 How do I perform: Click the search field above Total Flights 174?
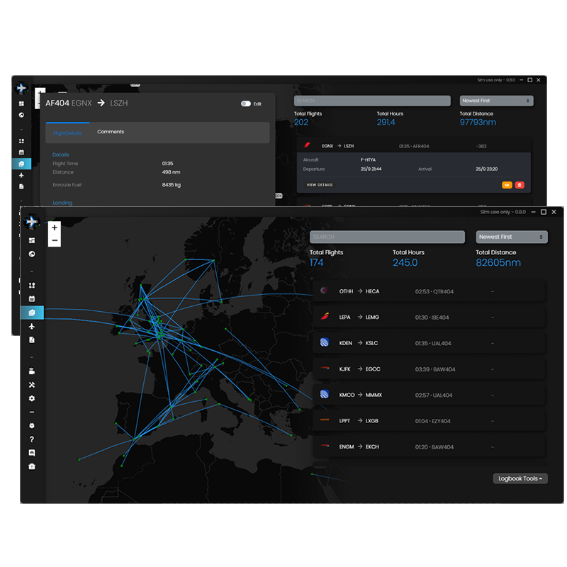(387, 237)
